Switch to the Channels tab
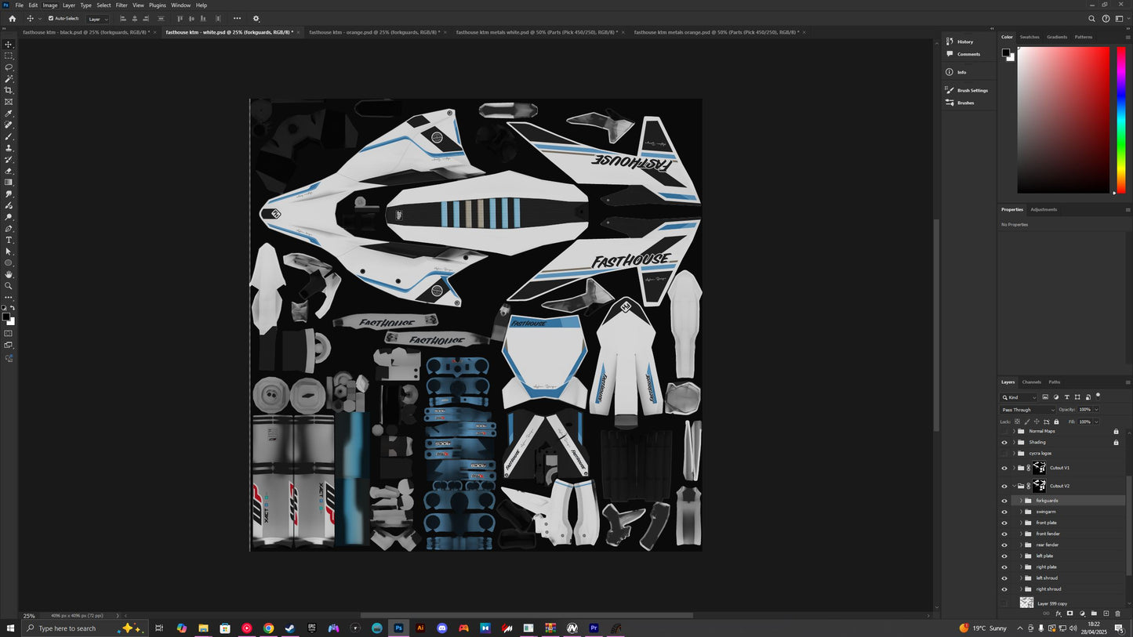Image resolution: width=1133 pixels, height=637 pixels. 1031,382
